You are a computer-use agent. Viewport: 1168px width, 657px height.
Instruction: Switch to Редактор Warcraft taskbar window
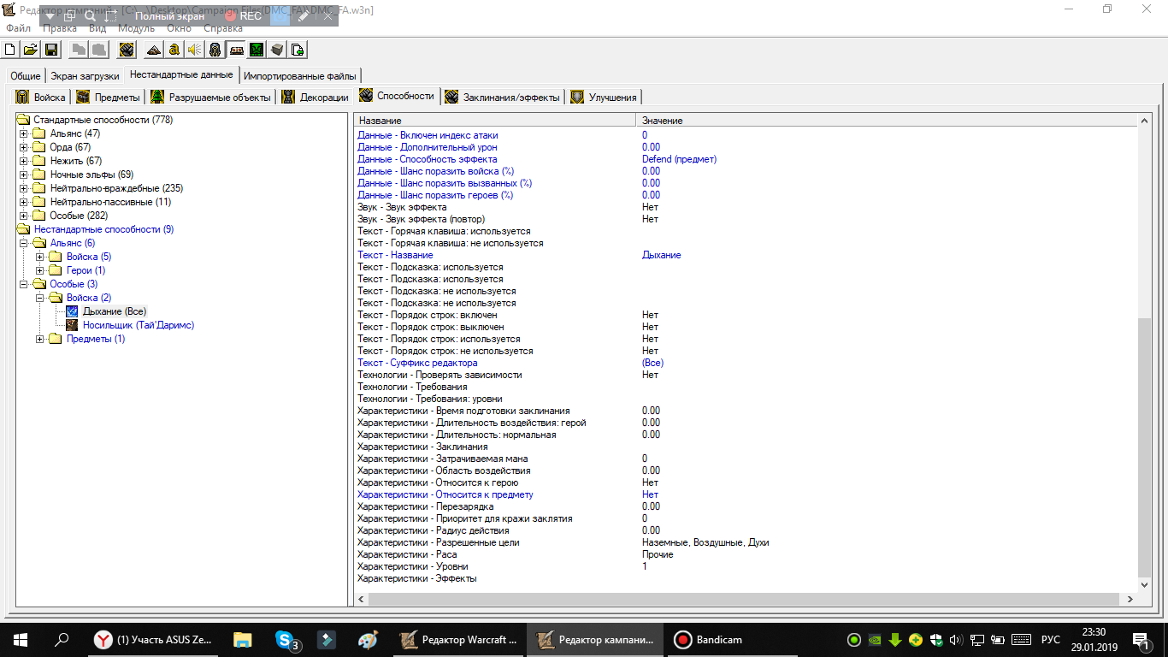point(457,640)
